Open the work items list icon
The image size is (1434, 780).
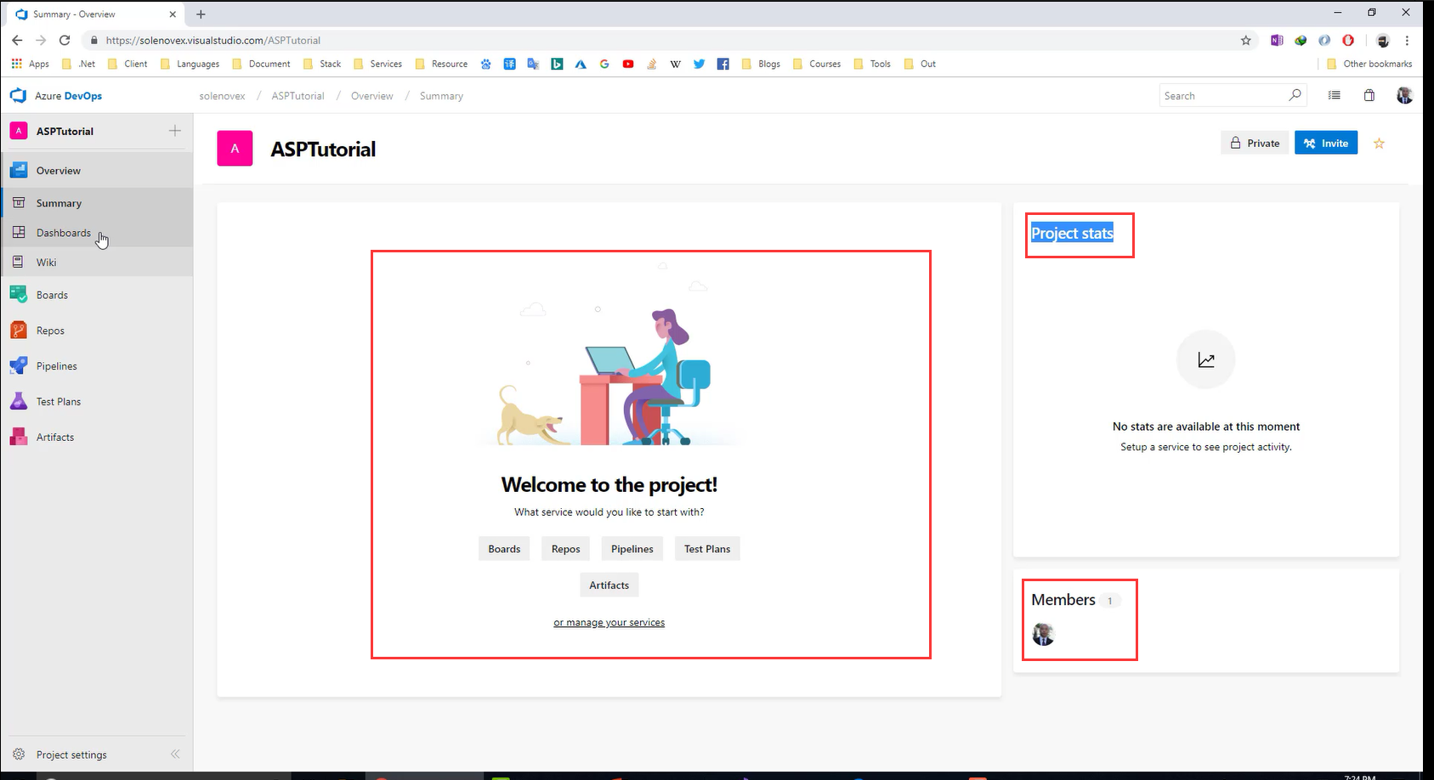click(x=1335, y=96)
